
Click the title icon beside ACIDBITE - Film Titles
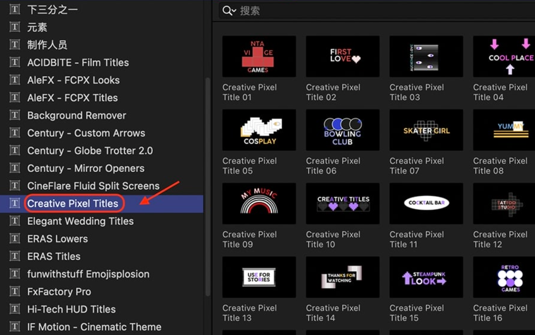(x=14, y=62)
